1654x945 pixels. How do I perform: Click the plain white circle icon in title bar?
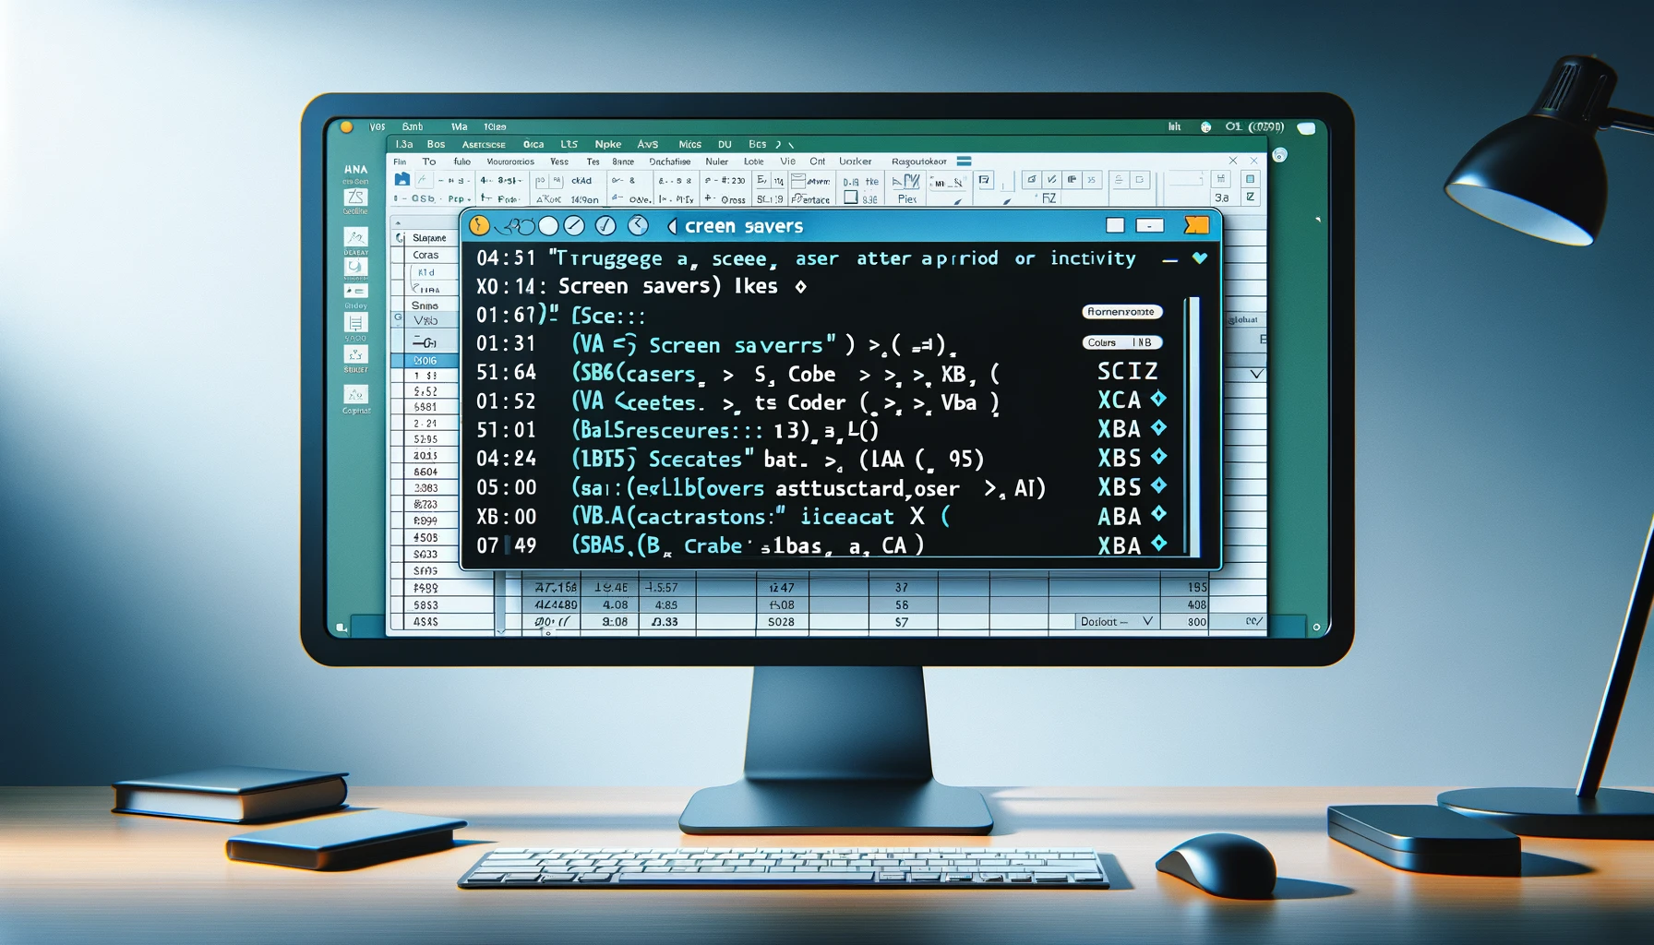click(548, 225)
